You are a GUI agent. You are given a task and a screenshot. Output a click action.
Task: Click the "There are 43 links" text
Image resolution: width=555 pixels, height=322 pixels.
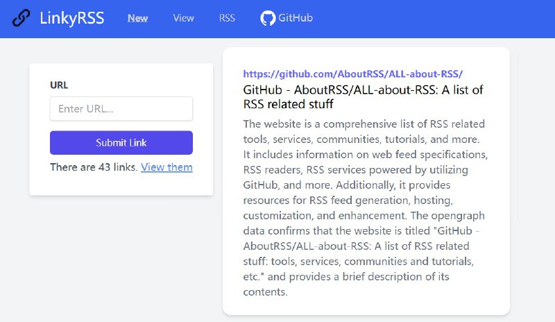click(x=94, y=167)
